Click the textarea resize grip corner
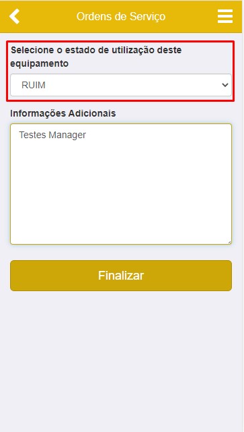 click(229, 242)
